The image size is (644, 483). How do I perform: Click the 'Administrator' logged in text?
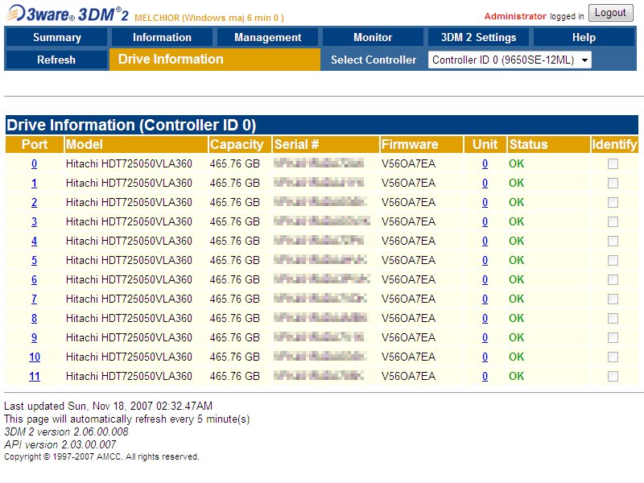pos(515,16)
